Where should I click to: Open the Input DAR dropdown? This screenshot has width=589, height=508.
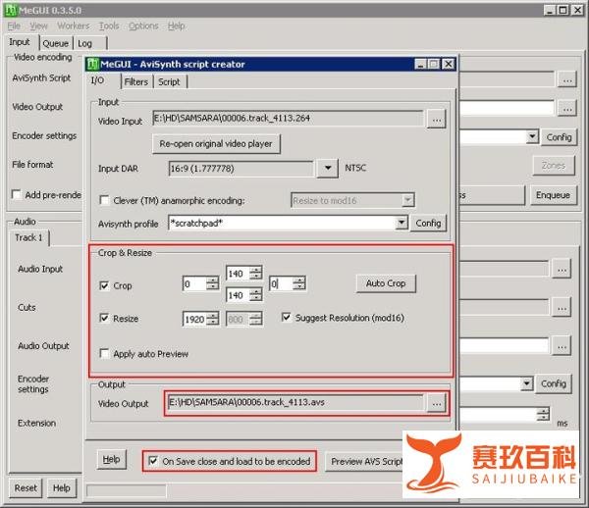(x=328, y=168)
